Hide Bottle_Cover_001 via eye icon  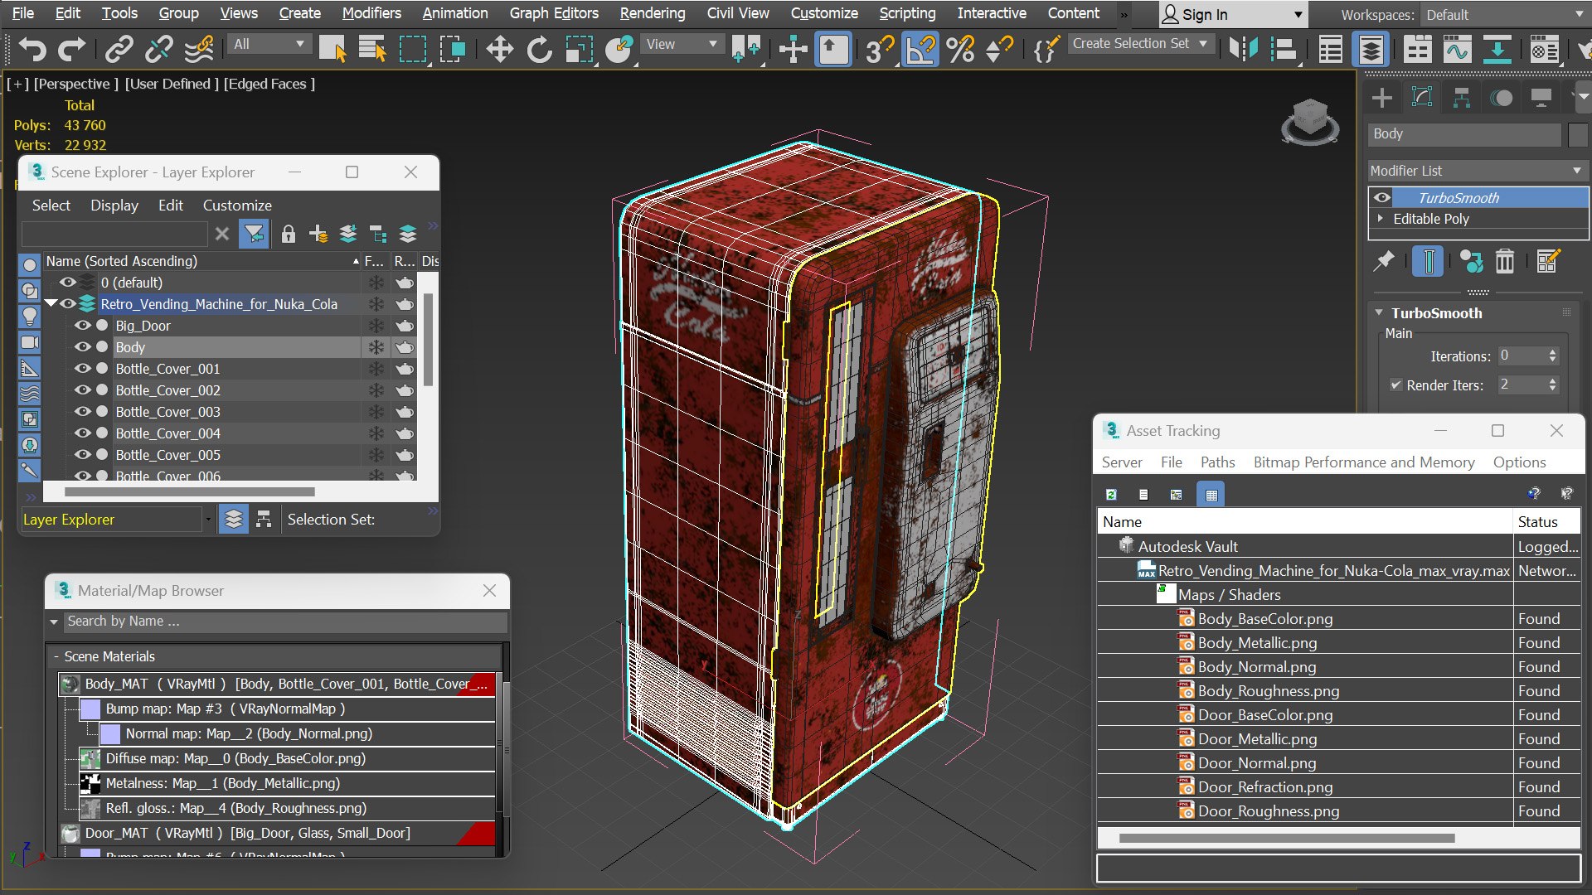[x=83, y=369]
